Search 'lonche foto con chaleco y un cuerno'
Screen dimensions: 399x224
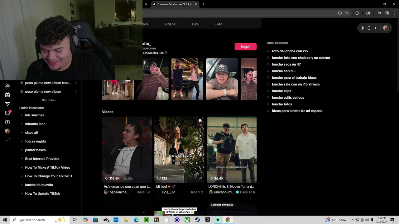[301, 58]
